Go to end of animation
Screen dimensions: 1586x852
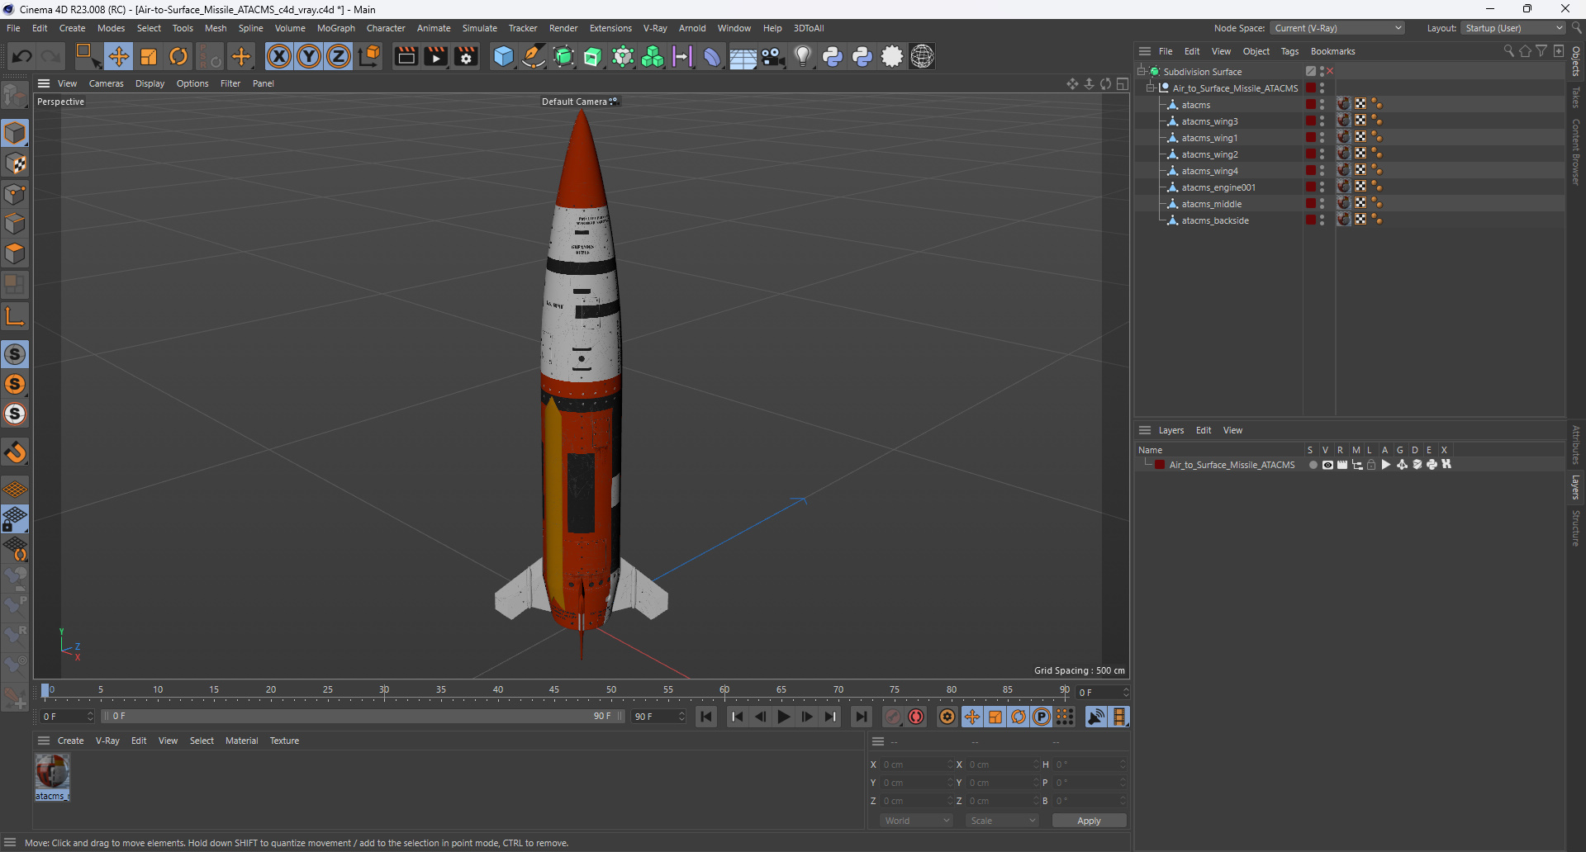pos(861,717)
